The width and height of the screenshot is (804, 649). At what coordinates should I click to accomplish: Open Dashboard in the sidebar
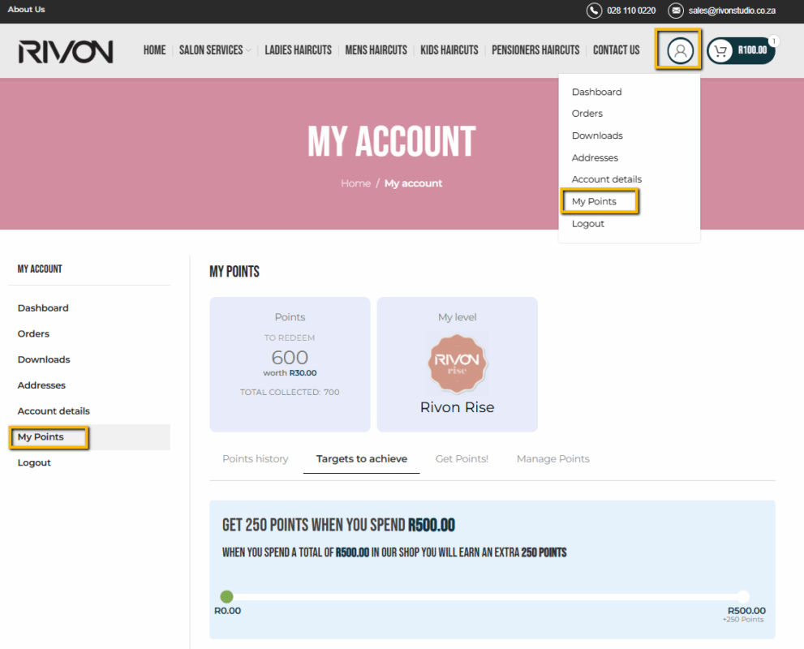click(43, 308)
